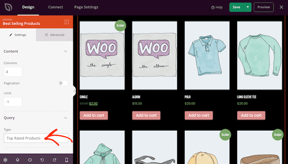This screenshot has width=288, height=164.
Task: Click the ALBUM product title
Action: tap(136, 97)
